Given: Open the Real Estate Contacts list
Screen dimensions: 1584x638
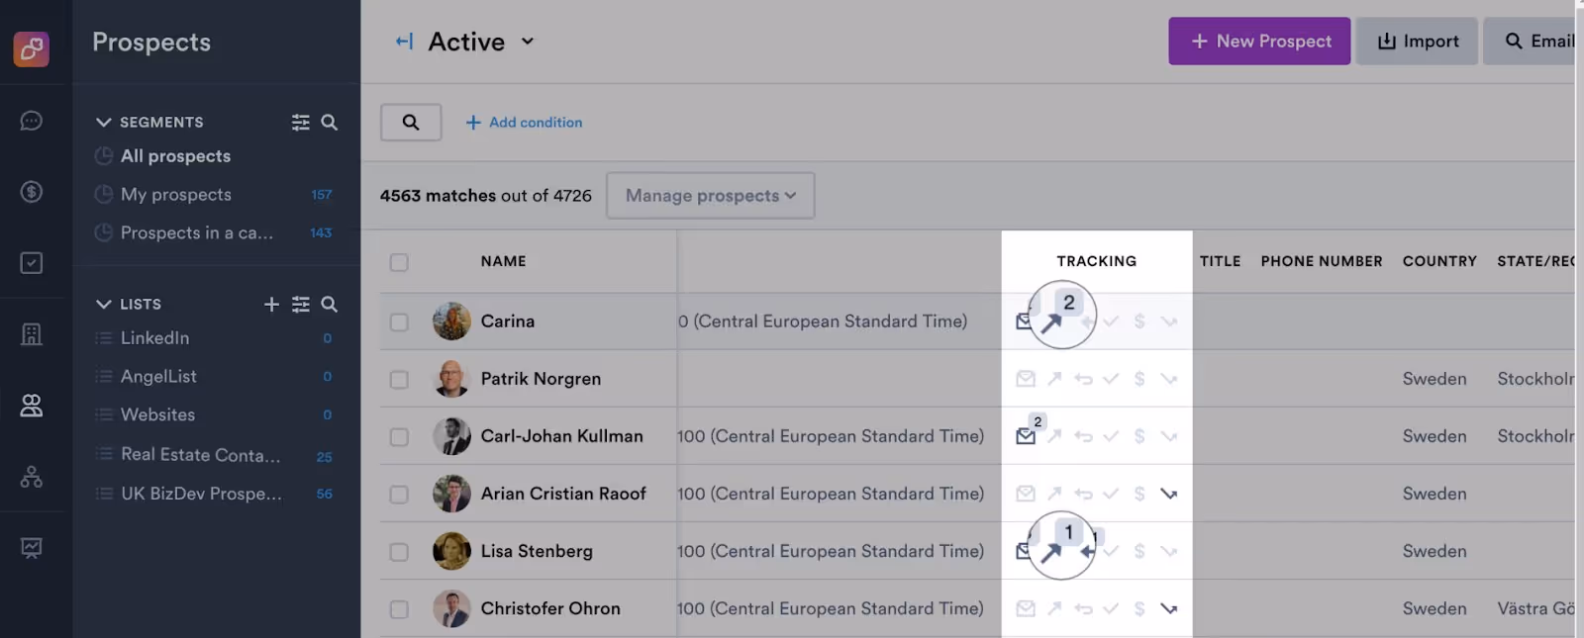Looking at the screenshot, I should point(200,455).
